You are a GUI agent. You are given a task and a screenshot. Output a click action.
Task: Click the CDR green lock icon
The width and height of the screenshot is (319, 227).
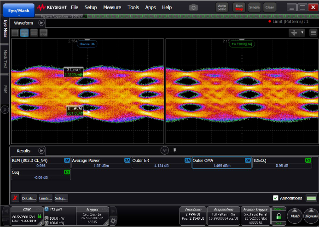click(x=40, y=216)
